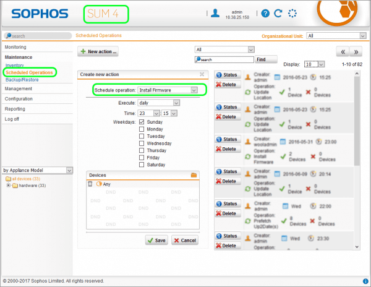Click the scroll up arrow of operations list
Screen dimensions: 371x287
click(357, 74)
